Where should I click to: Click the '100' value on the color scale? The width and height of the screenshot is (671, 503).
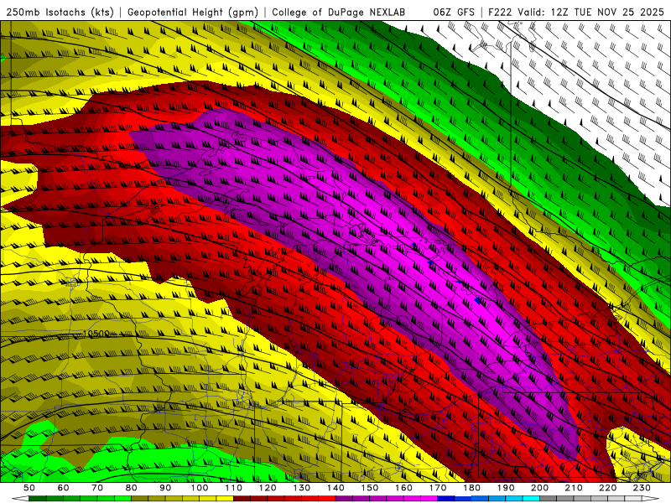click(200, 488)
